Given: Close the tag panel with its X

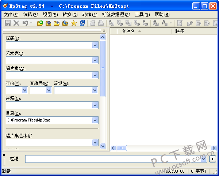Looking at the screenshot, I should [x=104, y=30].
